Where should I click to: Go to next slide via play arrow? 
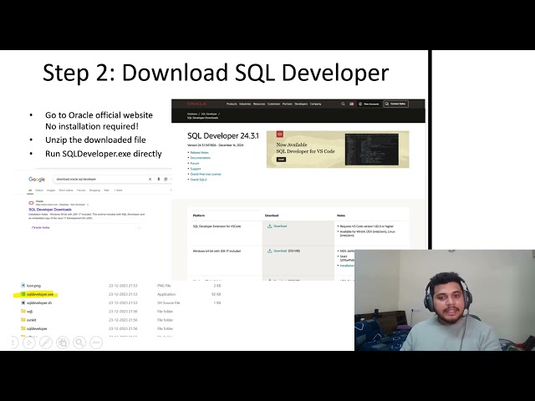pos(29,342)
